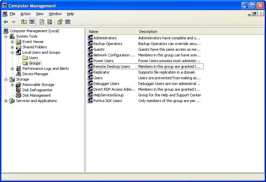Expand Services and Applications node

pyautogui.click(x=6, y=101)
